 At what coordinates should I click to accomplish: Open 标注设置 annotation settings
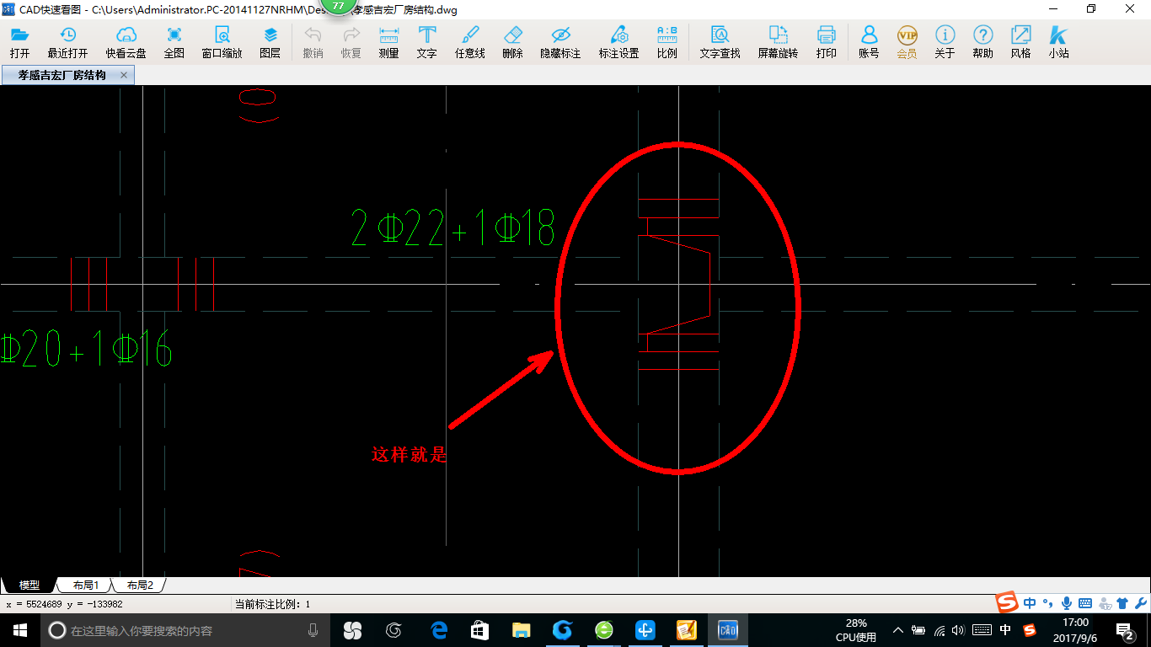point(619,42)
